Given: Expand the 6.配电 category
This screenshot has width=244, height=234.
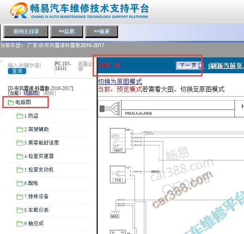Looking at the screenshot, I should click(x=31, y=183).
